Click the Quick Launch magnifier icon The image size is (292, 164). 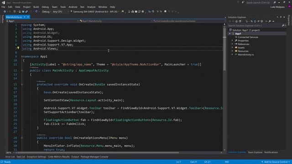[x=275, y=2]
